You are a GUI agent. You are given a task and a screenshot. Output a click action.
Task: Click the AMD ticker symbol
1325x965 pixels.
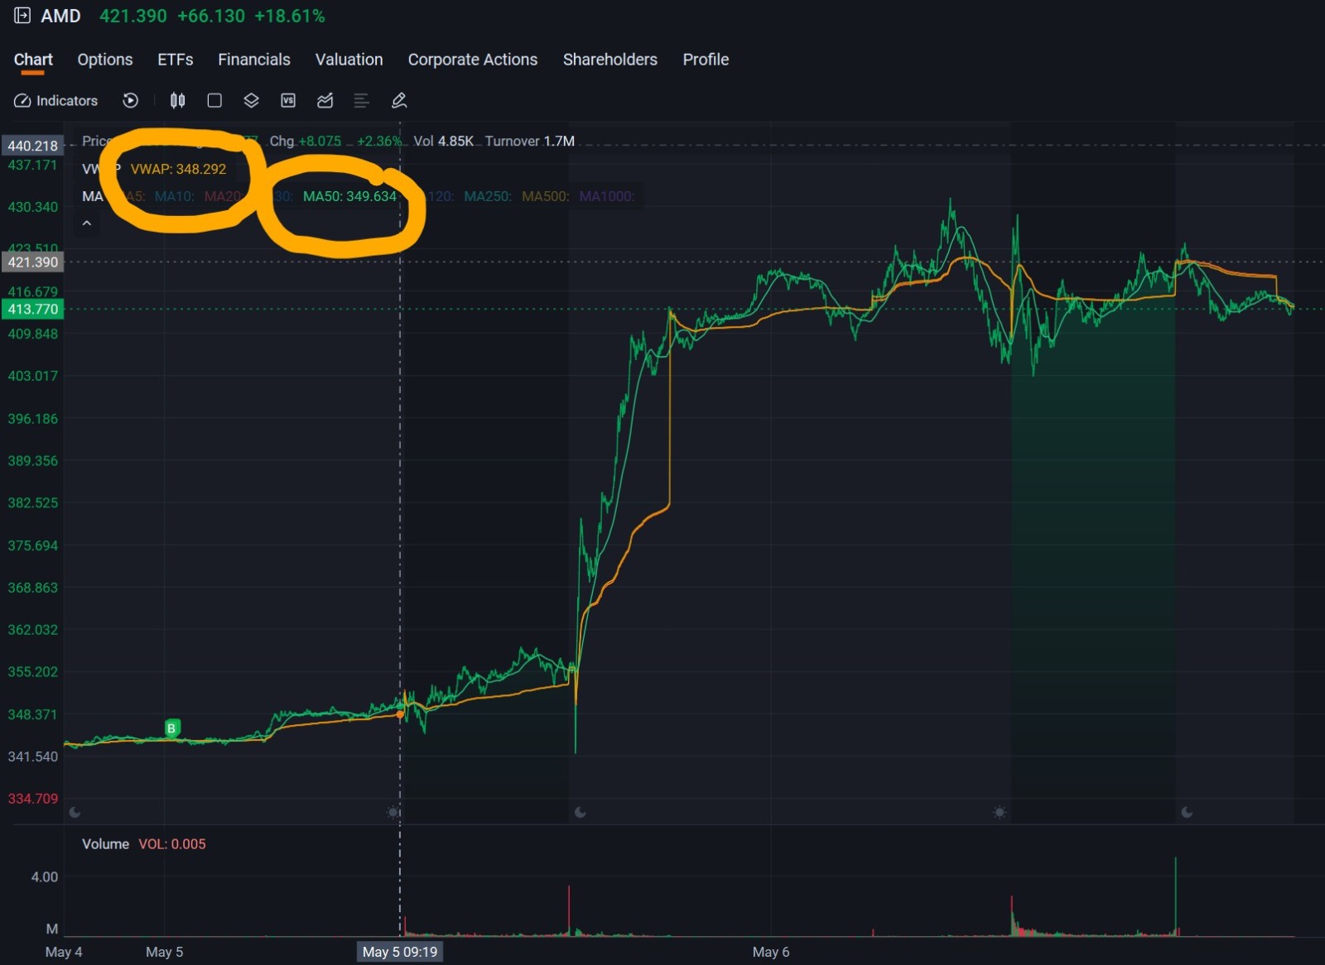pyautogui.click(x=60, y=16)
